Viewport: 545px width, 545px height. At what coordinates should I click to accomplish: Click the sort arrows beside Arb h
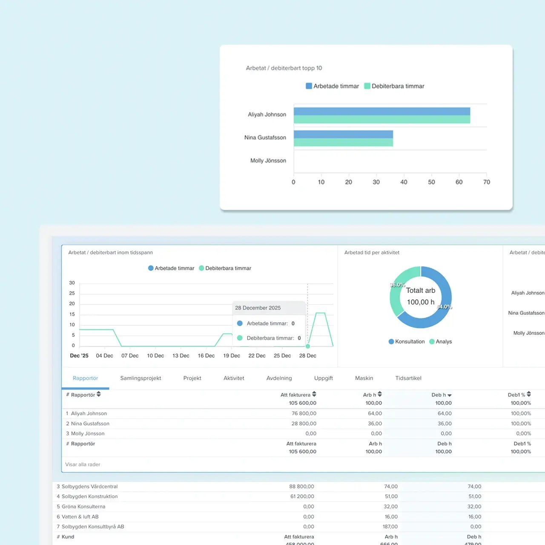(x=380, y=394)
